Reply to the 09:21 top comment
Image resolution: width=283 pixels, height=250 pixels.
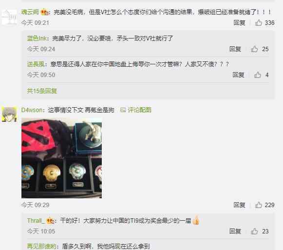click(x=239, y=23)
